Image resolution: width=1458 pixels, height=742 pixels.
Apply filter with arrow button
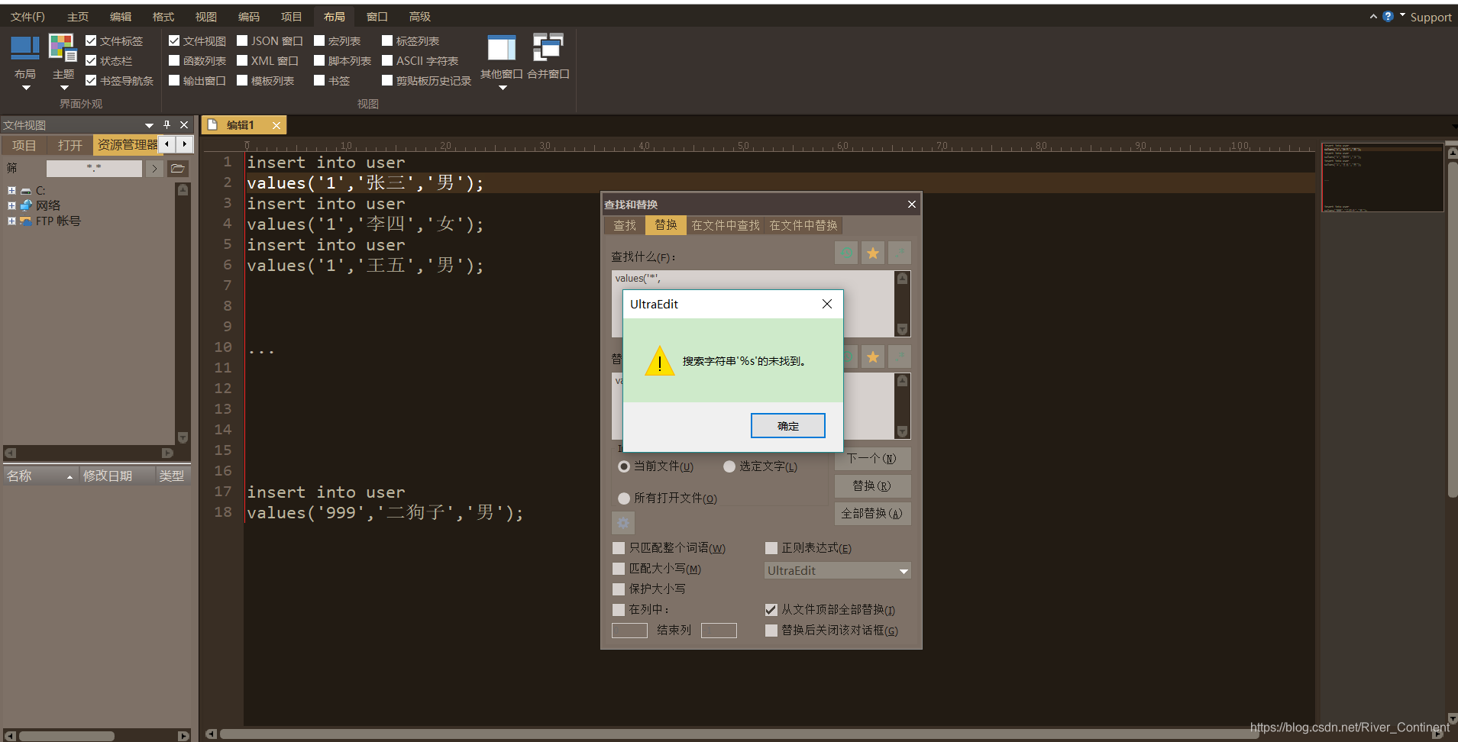(154, 169)
